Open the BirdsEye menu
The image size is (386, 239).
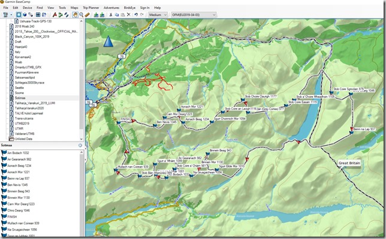pos(129,8)
